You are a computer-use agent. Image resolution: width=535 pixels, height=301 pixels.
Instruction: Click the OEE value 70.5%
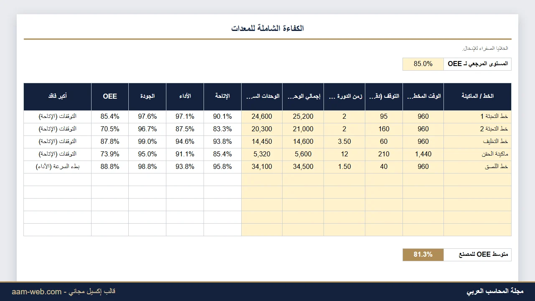tap(110, 129)
